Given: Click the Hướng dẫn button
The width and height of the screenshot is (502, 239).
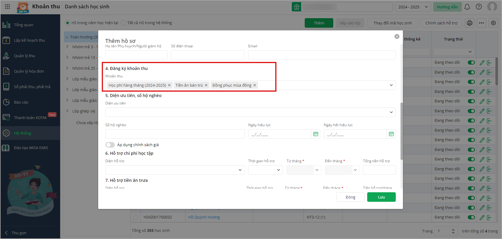Looking at the screenshot, I should (x=448, y=7).
